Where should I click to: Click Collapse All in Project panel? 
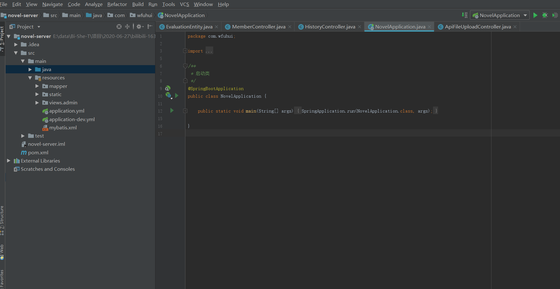click(127, 27)
